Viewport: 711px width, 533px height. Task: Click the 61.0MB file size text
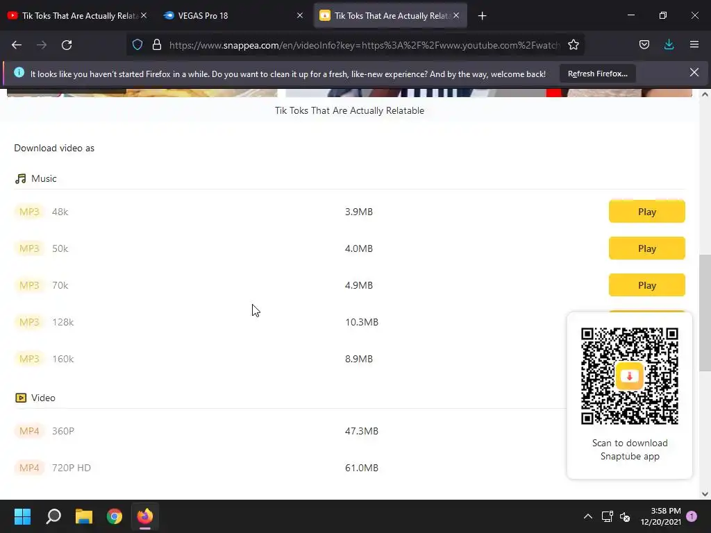(x=361, y=468)
